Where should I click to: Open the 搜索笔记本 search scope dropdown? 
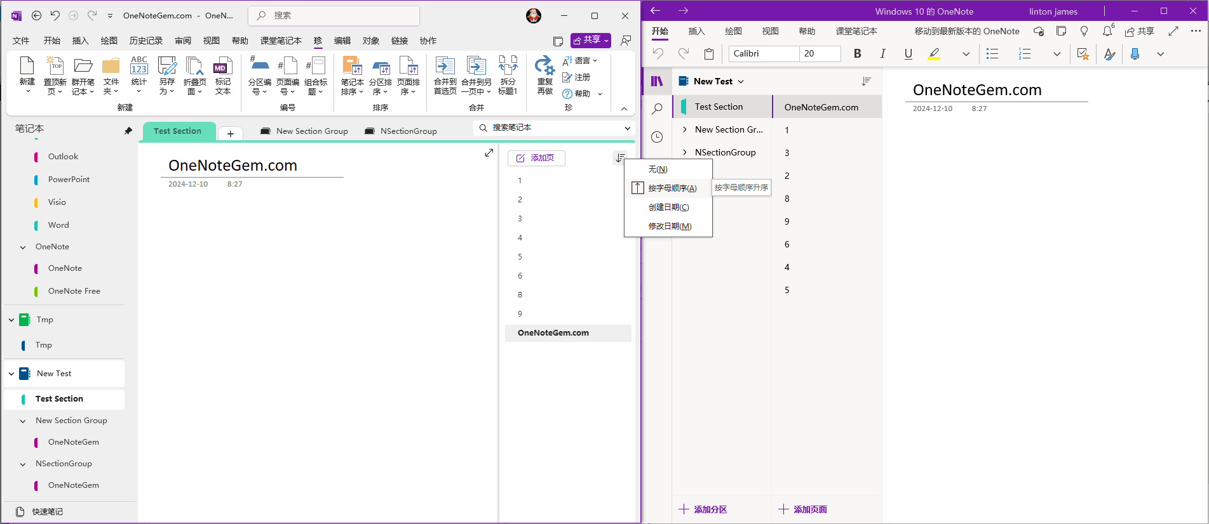pos(628,128)
